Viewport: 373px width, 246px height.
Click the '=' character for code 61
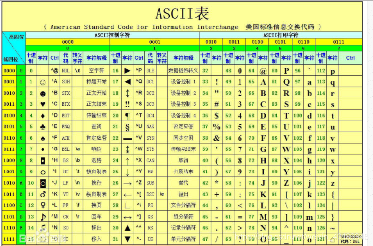coord(240,217)
